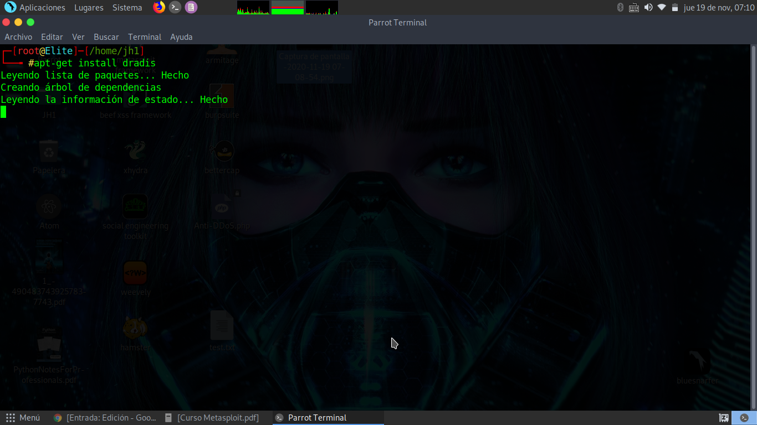Screen dimensions: 757x425
Task: Select the armitage desktop icon
Action: click(222, 54)
